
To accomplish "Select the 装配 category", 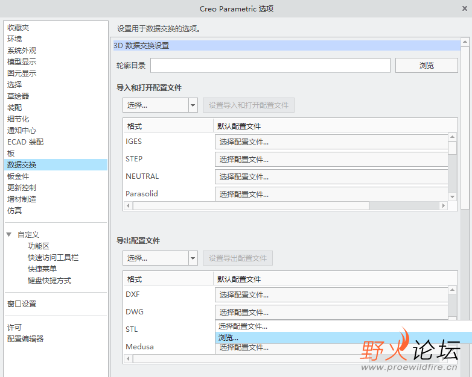I will tap(14, 108).
